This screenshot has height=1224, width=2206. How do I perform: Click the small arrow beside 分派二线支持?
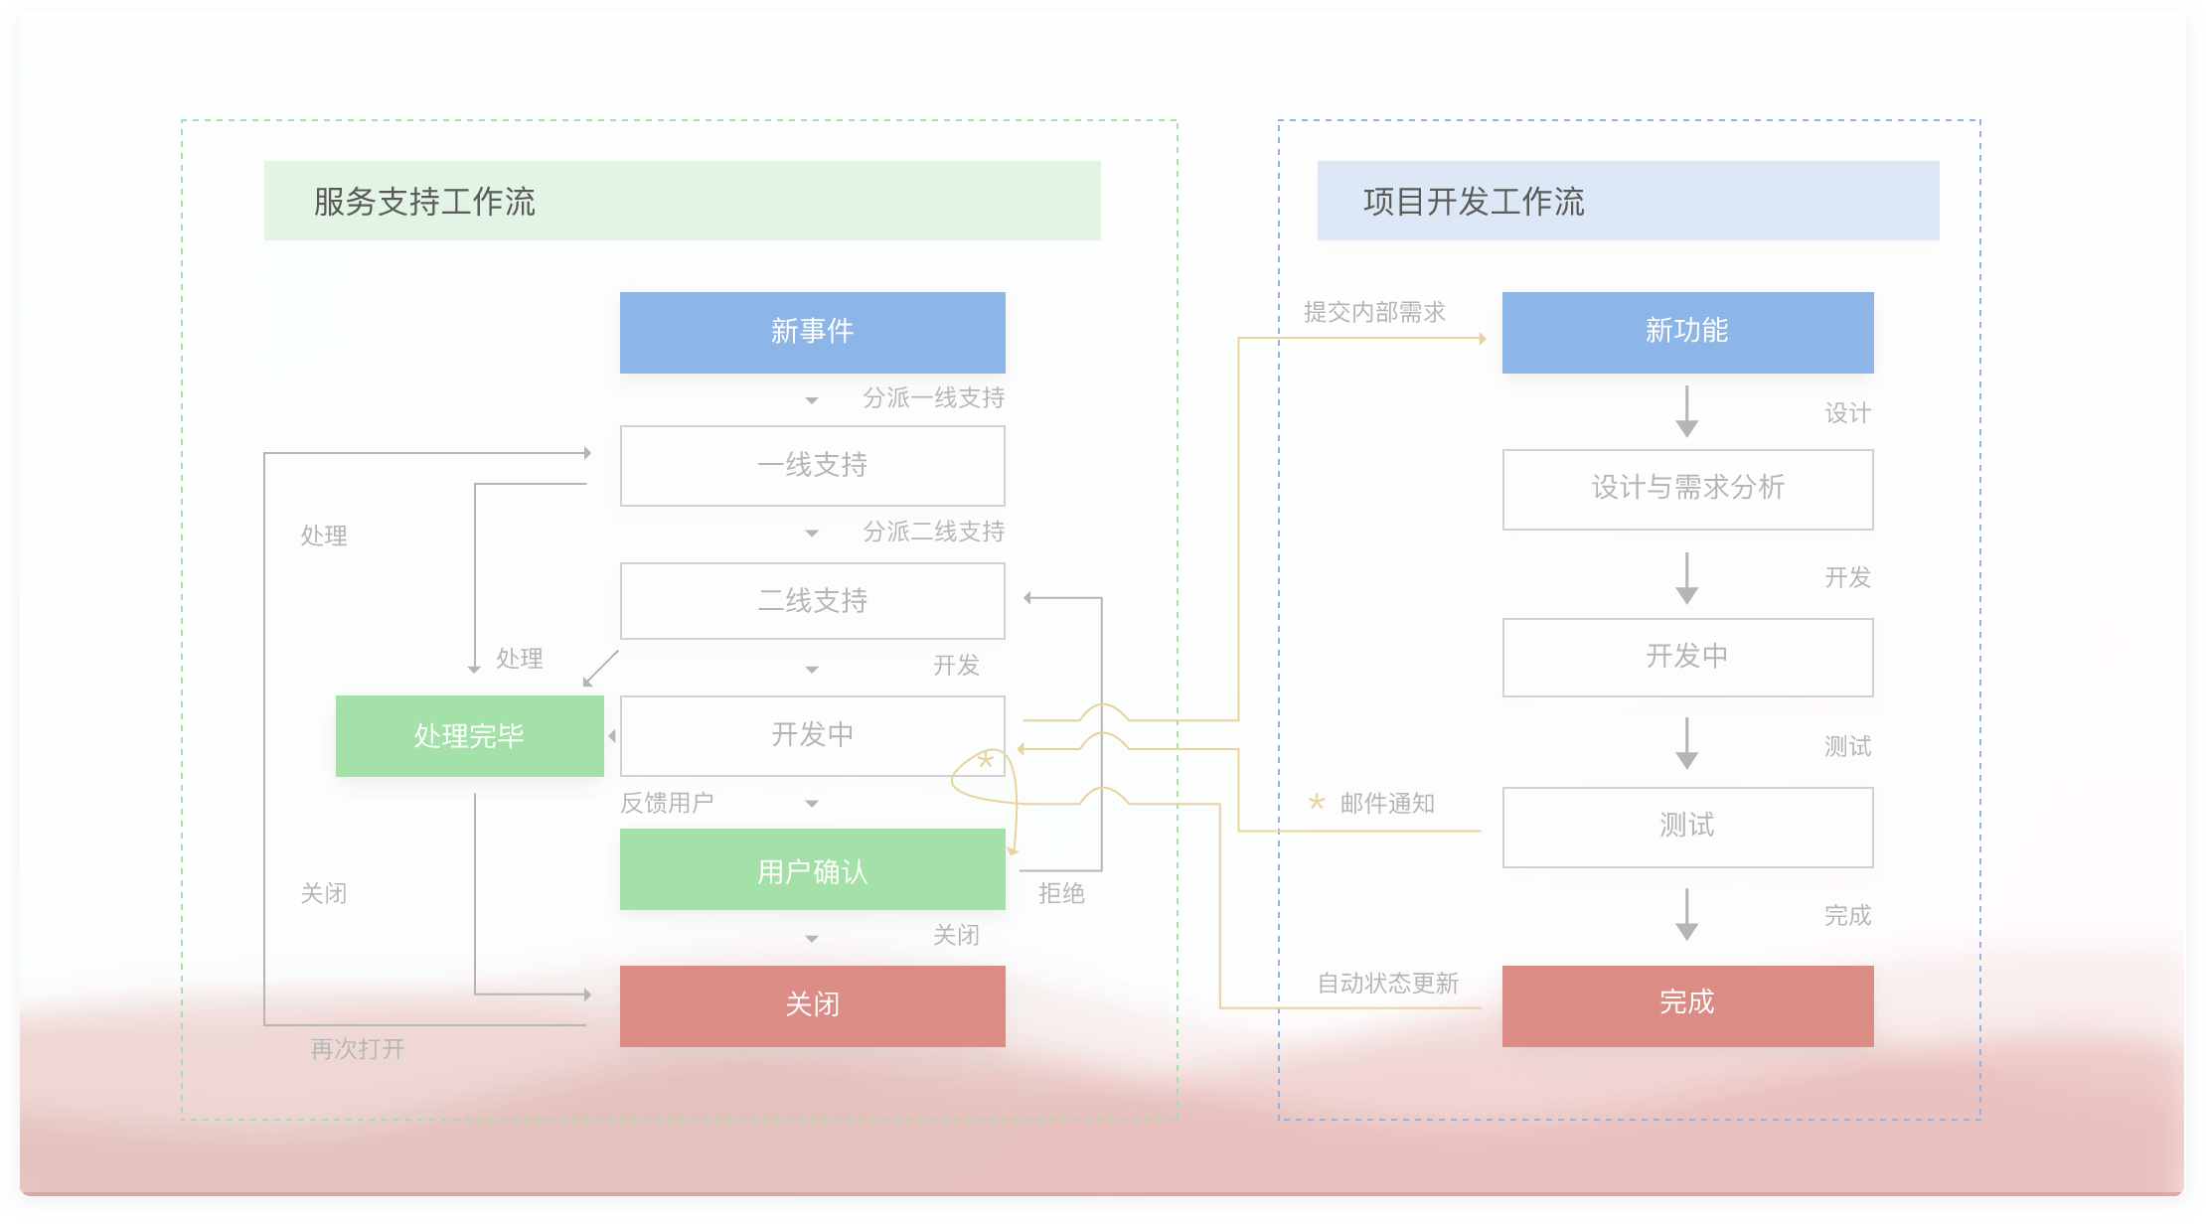[x=812, y=534]
